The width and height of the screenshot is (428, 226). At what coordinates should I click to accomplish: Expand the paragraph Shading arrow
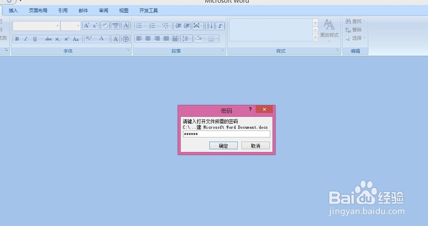pyautogui.click(x=204, y=39)
